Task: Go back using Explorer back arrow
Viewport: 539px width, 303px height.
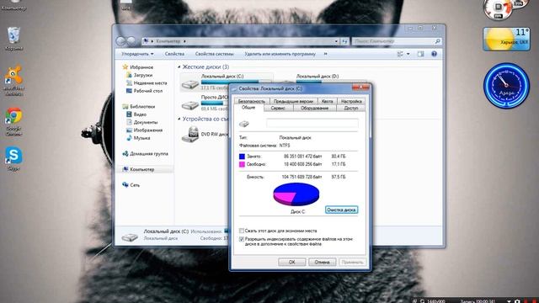Action: tap(120, 41)
